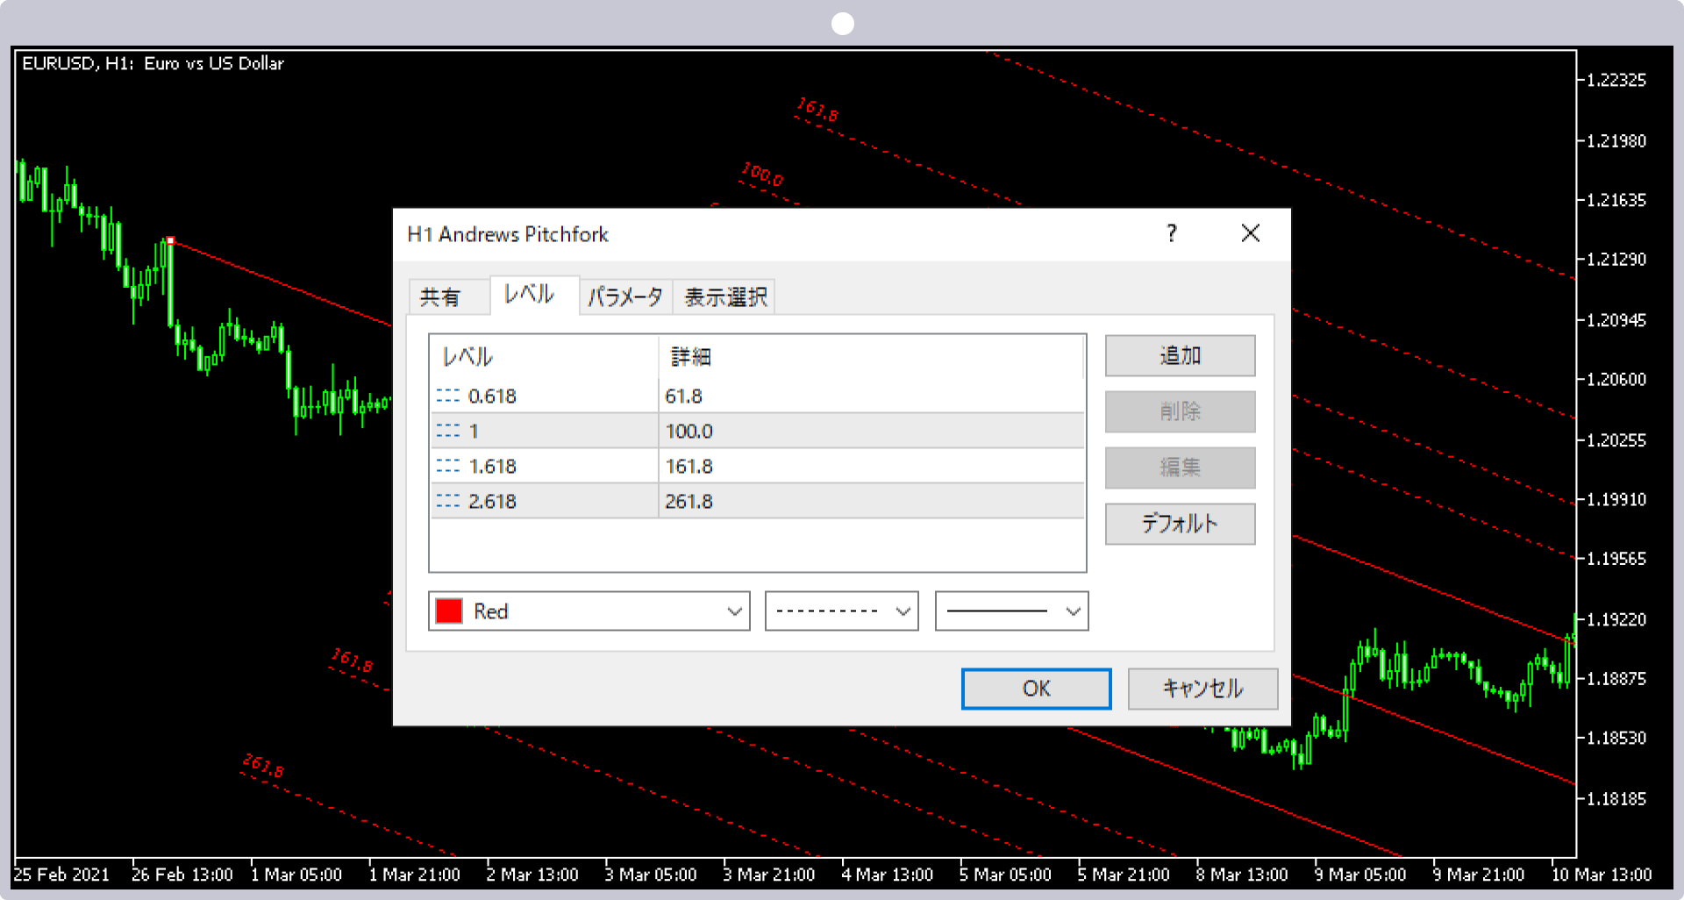Viewport: 1684px width, 900px height.
Task: Click the 1 Mar 05:00 time label
Action: [x=296, y=875]
